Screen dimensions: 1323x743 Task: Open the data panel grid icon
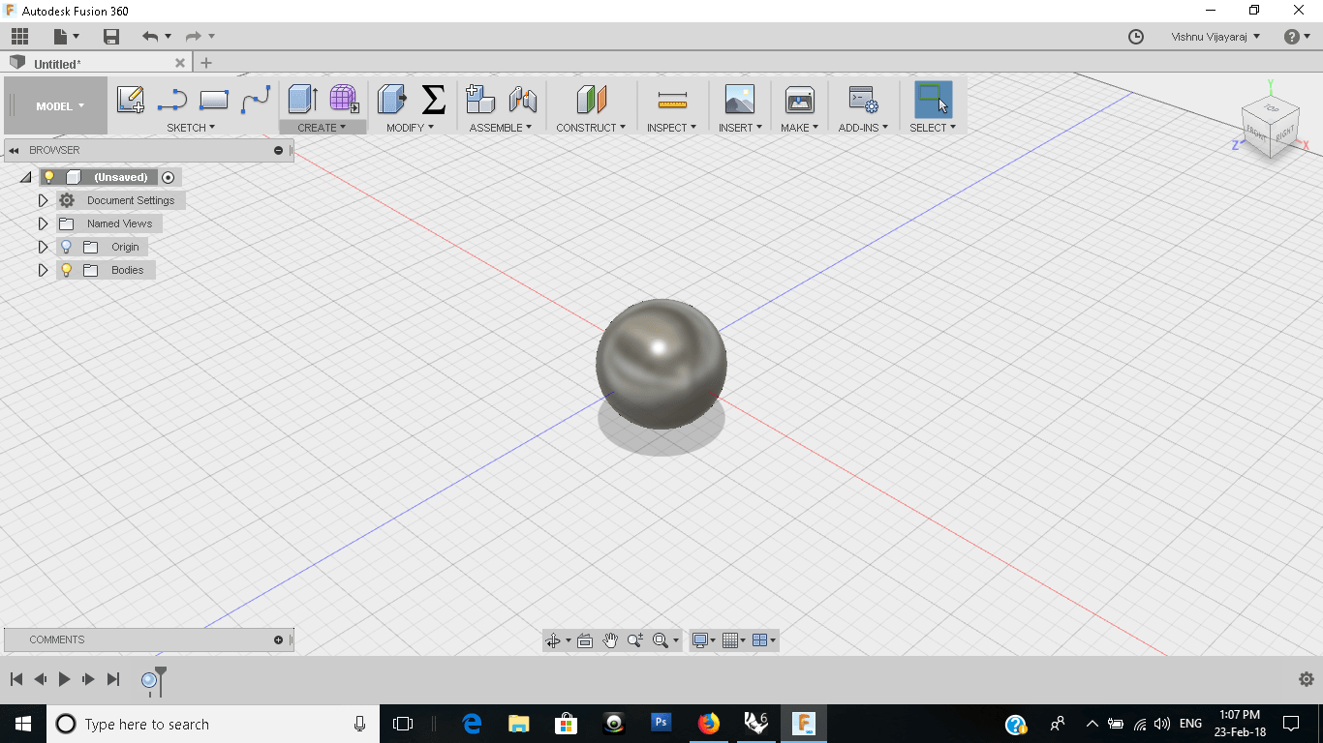coord(20,37)
